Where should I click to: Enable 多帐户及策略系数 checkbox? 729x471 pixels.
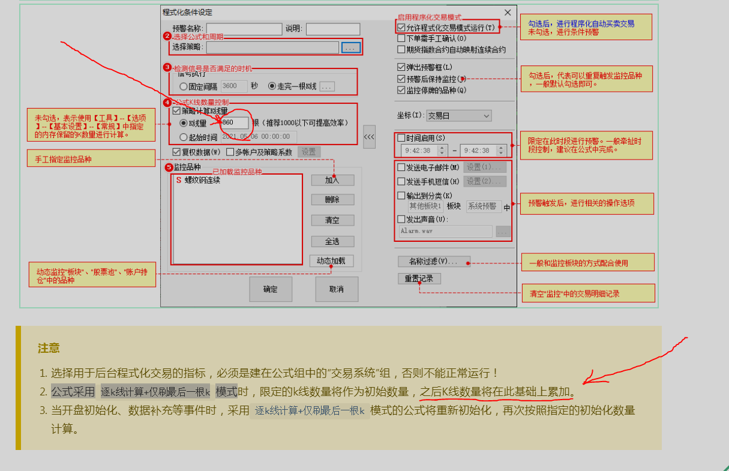click(x=230, y=152)
